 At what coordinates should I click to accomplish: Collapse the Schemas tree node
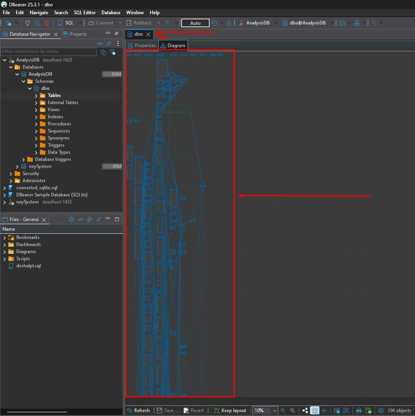23,81
